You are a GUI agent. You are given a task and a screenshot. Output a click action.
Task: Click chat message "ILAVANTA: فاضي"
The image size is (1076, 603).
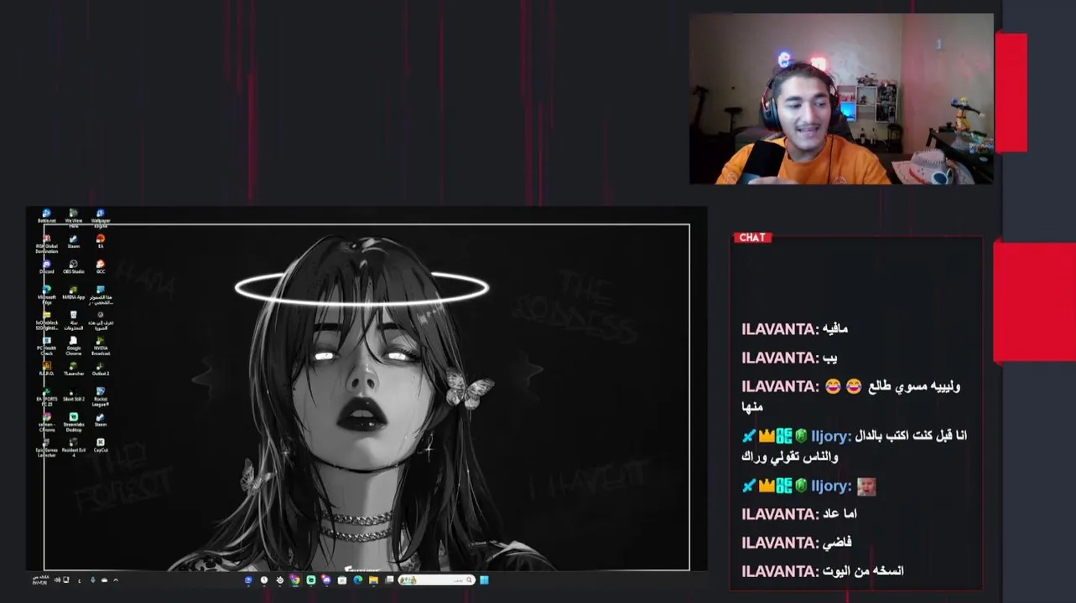(797, 543)
